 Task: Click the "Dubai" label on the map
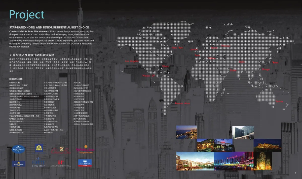pos(233,70)
